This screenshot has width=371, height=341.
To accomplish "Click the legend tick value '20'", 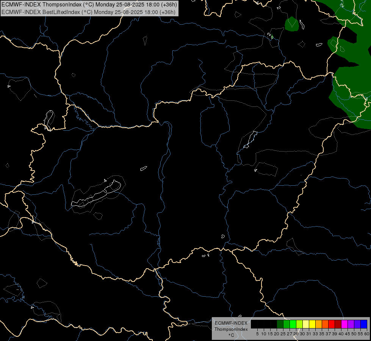I will click(277, 334).
